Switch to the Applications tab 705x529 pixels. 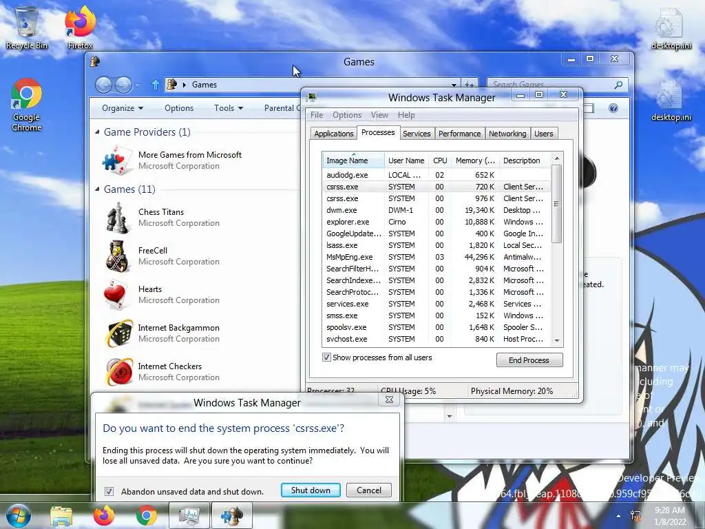coord(334,134)
